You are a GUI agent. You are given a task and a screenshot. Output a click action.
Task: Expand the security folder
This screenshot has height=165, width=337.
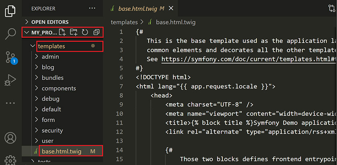pyautogui.click(x=52, y=130)
